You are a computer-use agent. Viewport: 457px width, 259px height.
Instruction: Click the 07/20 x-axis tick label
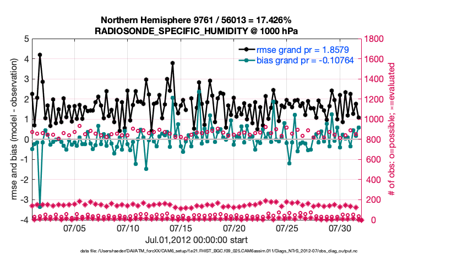point(234,228)
